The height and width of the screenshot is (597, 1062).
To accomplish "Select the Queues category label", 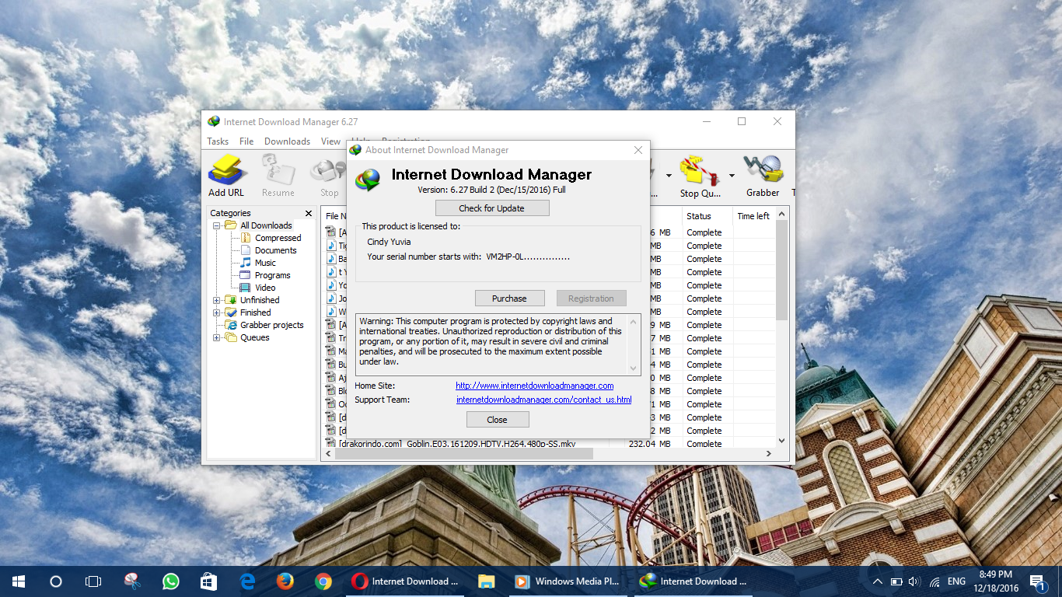I will [255, 337].
